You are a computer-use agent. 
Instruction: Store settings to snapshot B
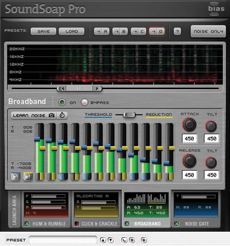120,31
